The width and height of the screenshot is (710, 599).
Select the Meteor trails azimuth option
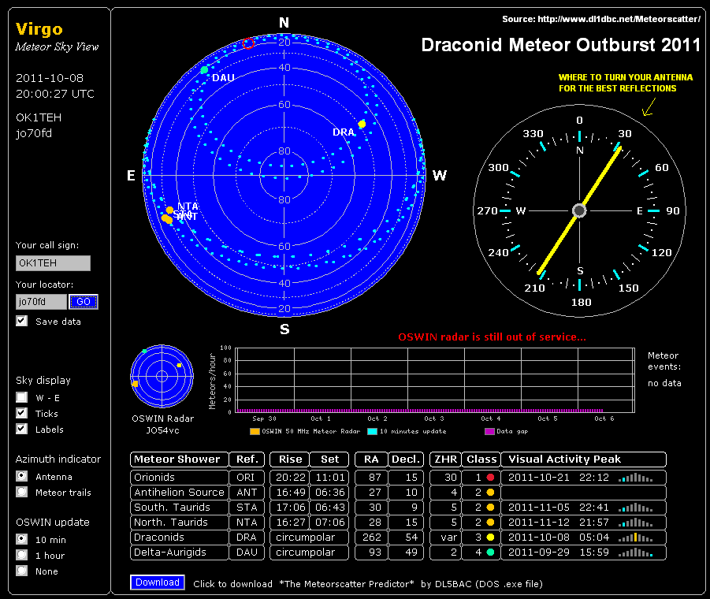[21, 492]
